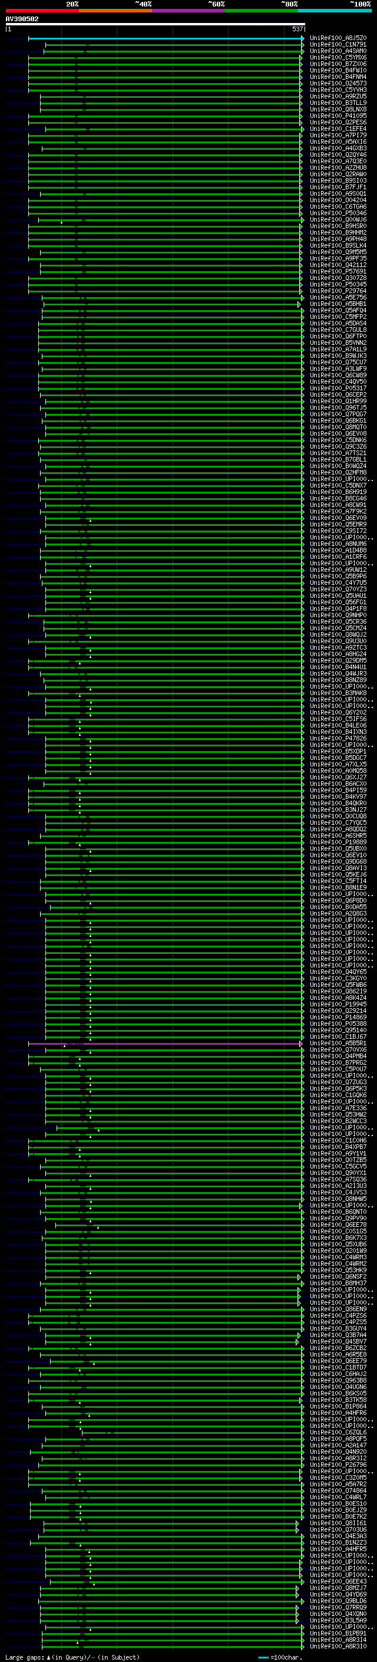Select hit label UniRef100_B1N2Z3
This screenshot has height=1662, width=377.
point(338,1543)
